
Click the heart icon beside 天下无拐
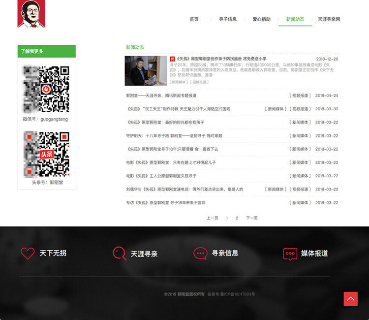(x=28, y=254)
